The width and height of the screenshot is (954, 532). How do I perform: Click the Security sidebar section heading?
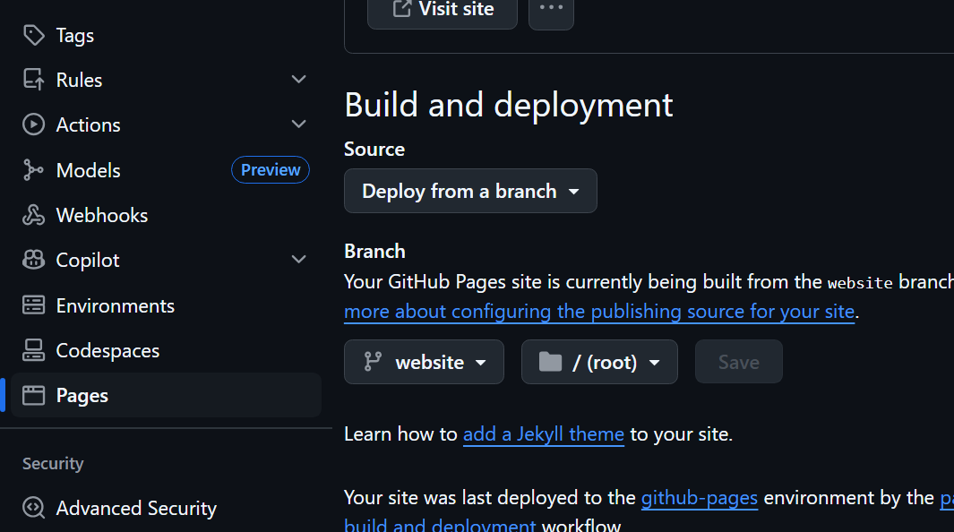(x=53, y=463)
